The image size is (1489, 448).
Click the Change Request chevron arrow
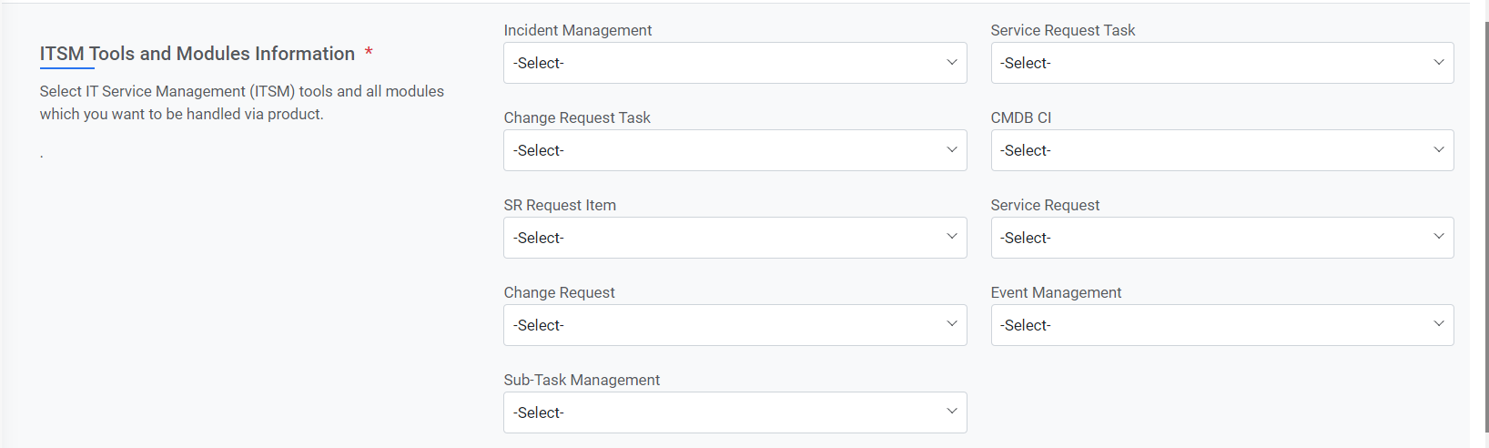pyautogui.click(x=952, y=325)
